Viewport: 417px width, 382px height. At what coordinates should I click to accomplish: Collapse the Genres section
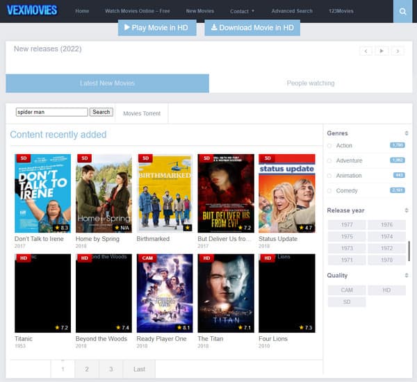(x=407, y=133)
